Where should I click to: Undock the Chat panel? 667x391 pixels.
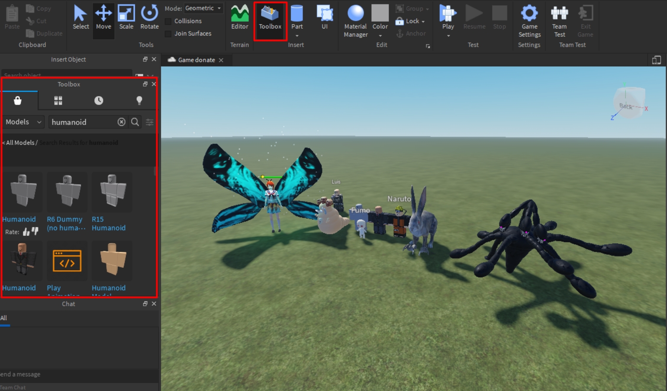(145, 304)
